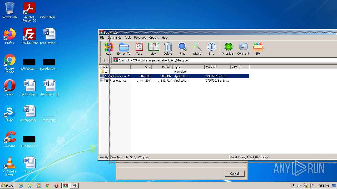
Task: Sort the file list by Size column
Action: coord(141,67)
